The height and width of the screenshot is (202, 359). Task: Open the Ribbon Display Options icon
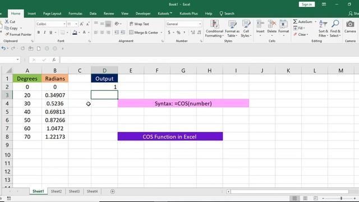pos(324,4)
